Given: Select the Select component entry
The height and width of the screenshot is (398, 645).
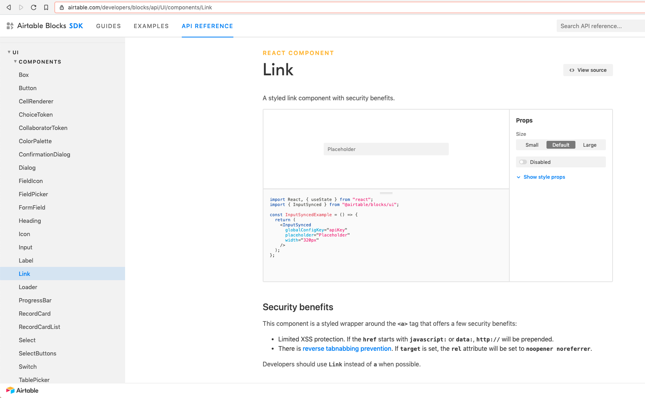Looking at the screenshot, I should 27,340.
